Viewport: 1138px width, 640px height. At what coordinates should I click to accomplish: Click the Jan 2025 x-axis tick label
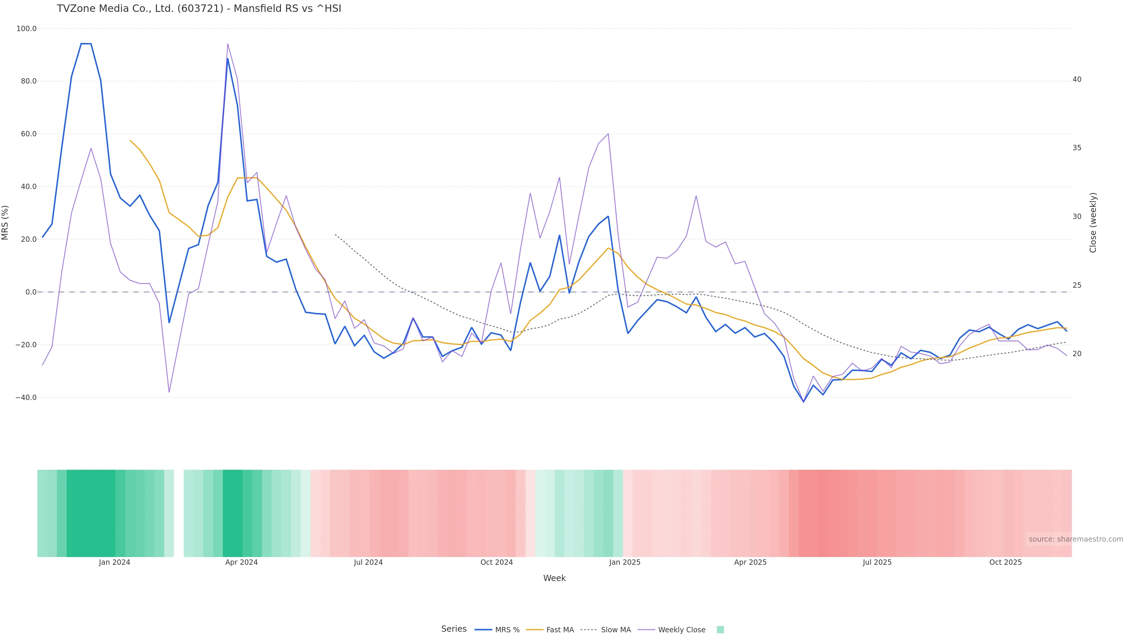pyautogui.click(x=624, y=562)
